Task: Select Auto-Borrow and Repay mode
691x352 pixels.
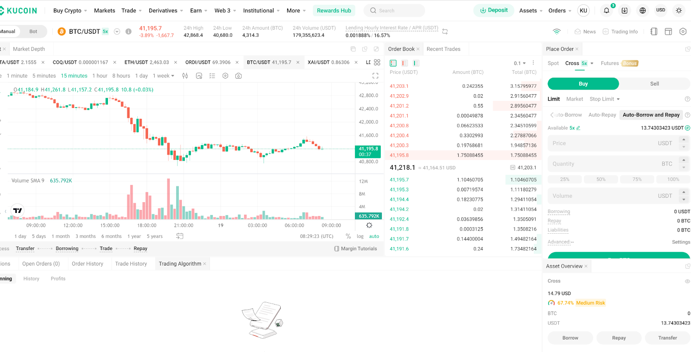Action: click(x=651, y=115)
